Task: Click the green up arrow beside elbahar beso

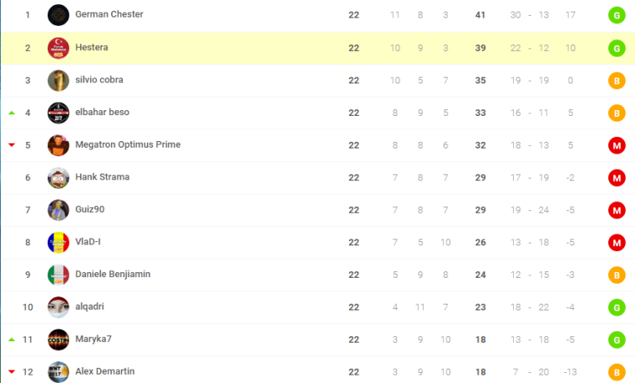Action: [x=12, y=113]
